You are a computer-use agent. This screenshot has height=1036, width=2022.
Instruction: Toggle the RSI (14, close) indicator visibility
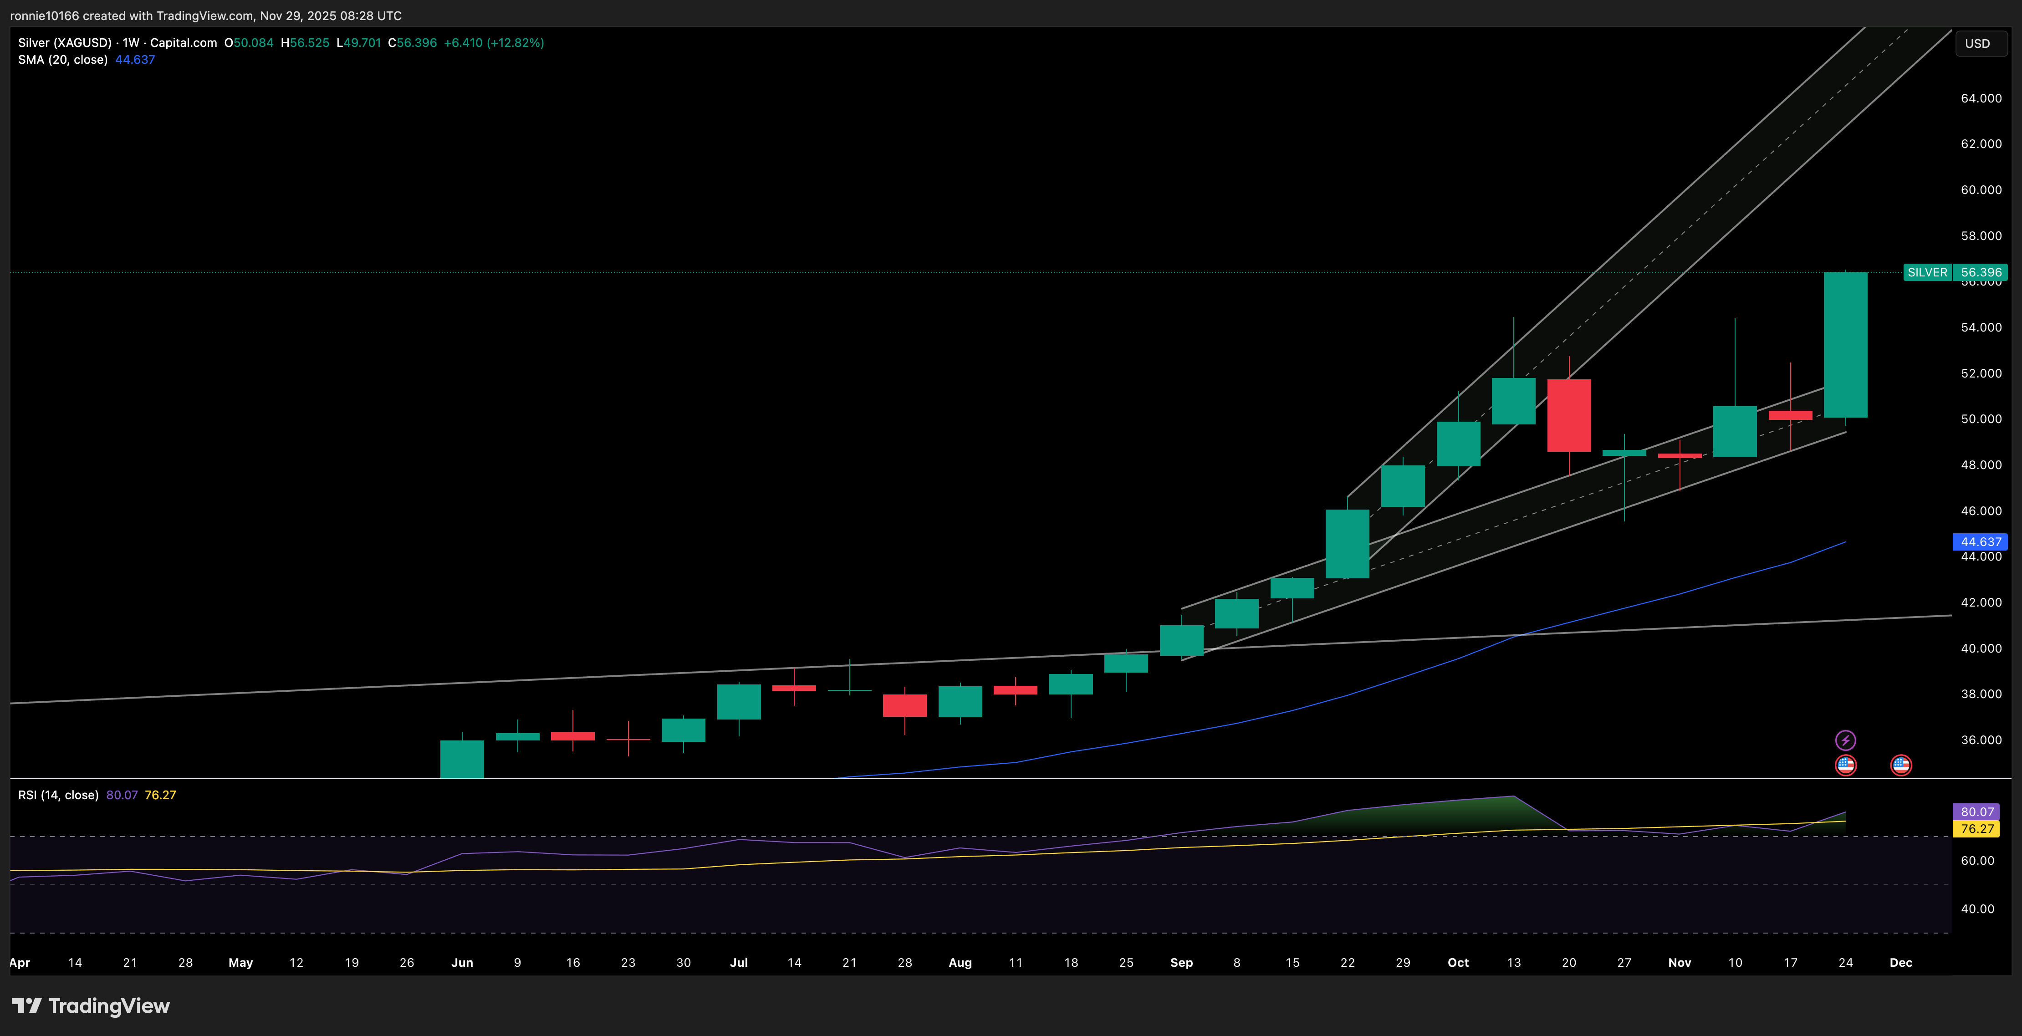pyautogui.click(x=58, y=794)
